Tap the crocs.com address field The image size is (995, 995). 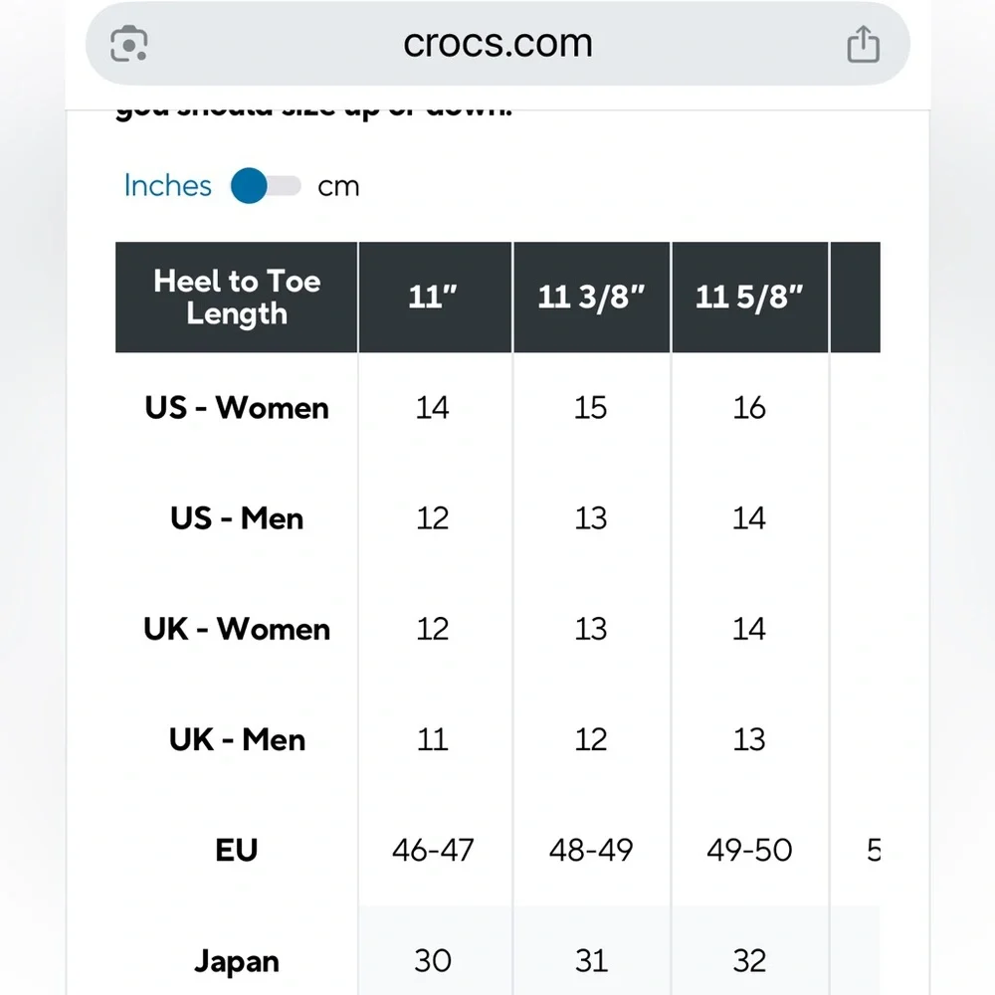pyautogui.click(x=497, y=44)
